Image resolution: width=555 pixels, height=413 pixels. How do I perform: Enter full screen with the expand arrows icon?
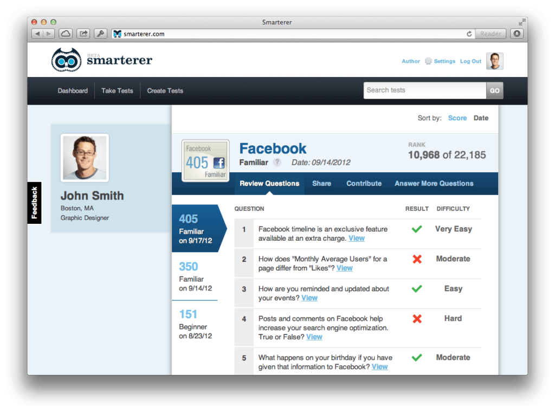click(522, 22)
